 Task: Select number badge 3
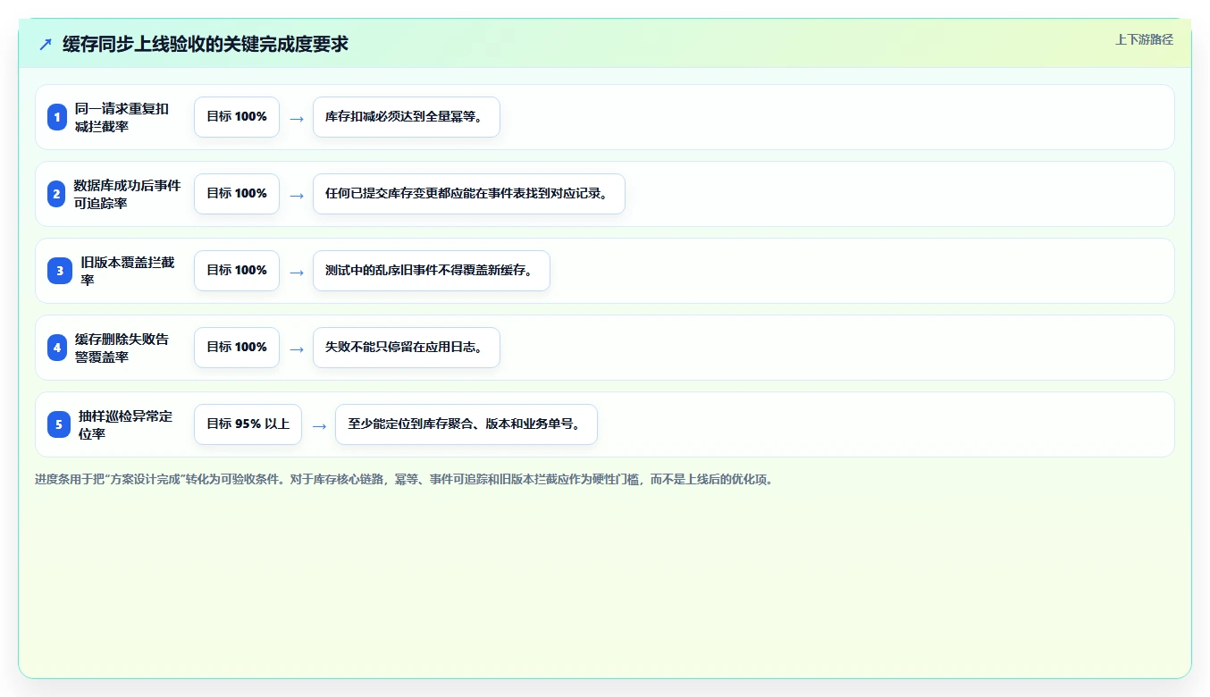(60, 271)
